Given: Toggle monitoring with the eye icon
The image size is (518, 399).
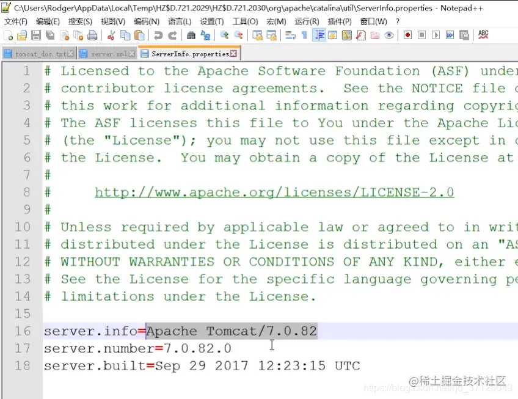Looking at the screenshot, I should point(389,35).
